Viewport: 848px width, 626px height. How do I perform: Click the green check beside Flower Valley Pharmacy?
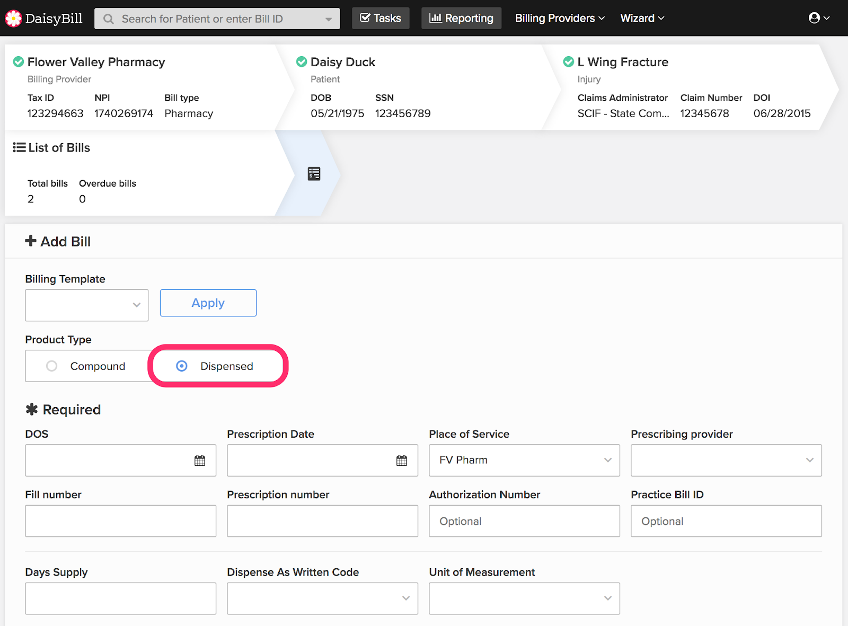19,62
